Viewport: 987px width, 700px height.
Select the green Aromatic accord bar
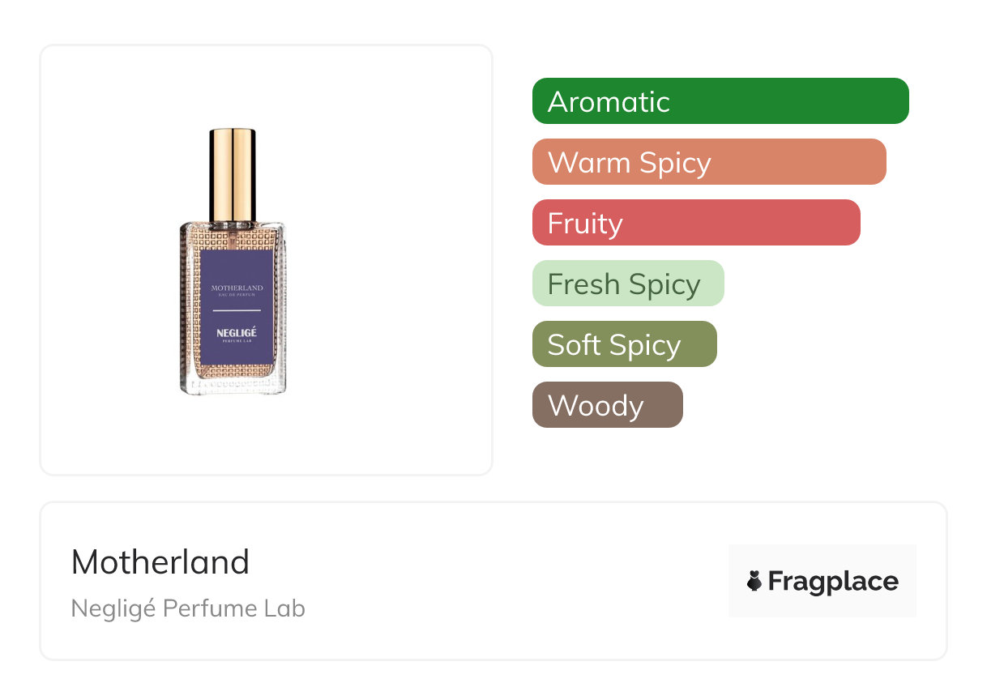tap(720, 101)
